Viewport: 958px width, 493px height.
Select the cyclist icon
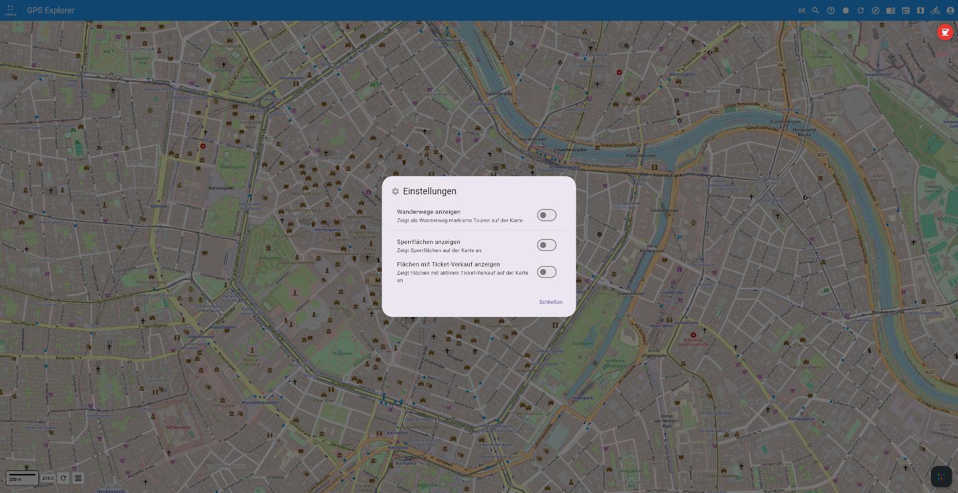click(x=935, y=11)
